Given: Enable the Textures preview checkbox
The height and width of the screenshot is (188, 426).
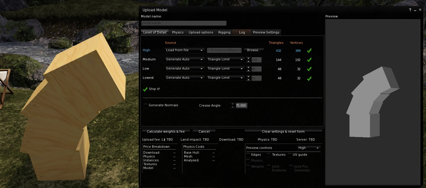Looking at the screenshot, I should pos(269,155).
